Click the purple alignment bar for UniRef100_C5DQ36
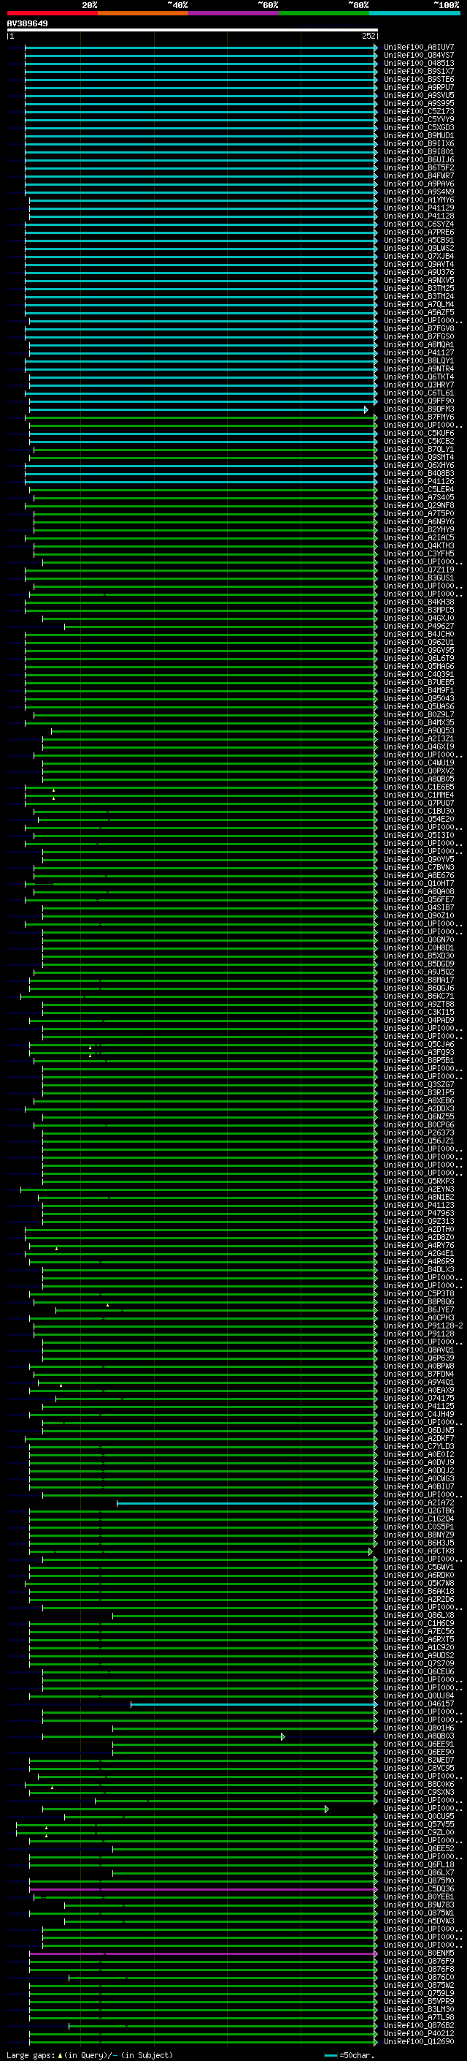 click(203, 1889)
